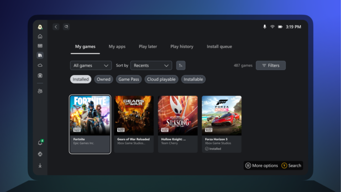Screen dimensions: 341x192
Task: Toggle the Game Pass filter chip
Action: 129,79
